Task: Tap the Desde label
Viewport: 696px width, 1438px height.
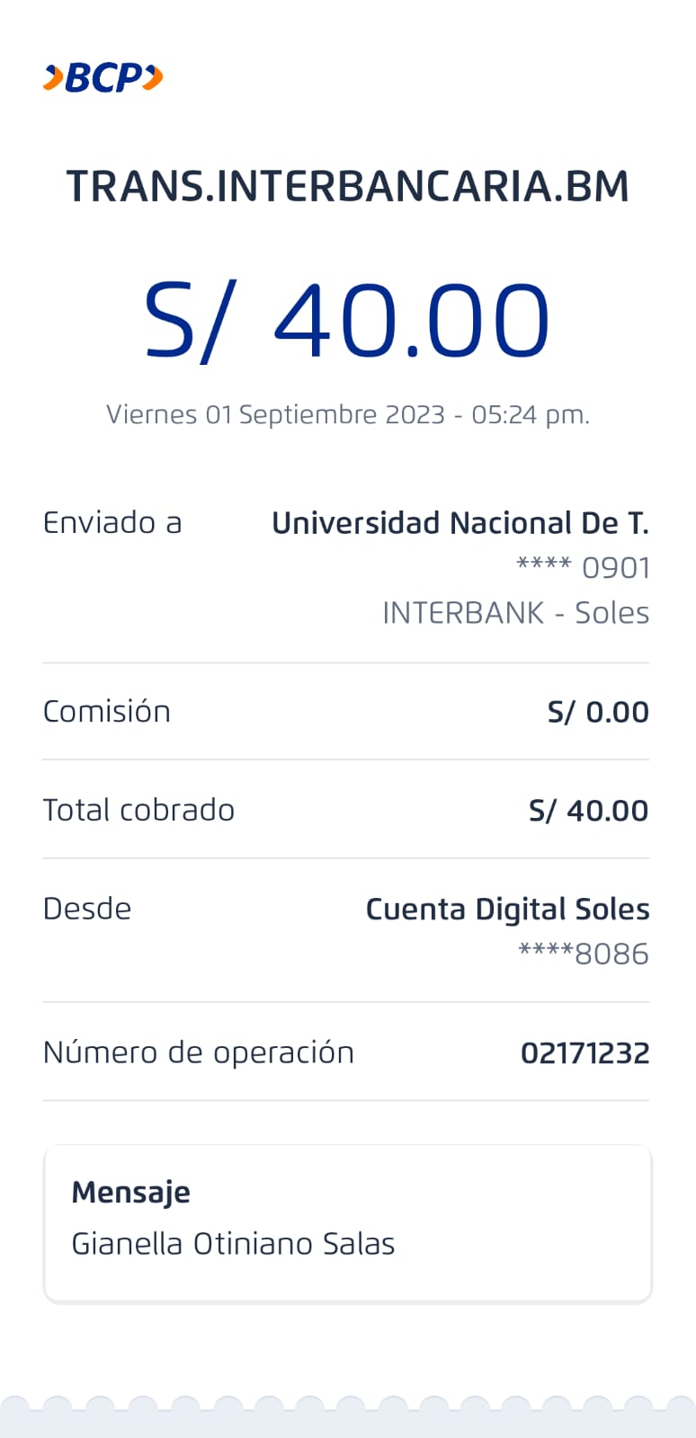Action: coord(87,909)
